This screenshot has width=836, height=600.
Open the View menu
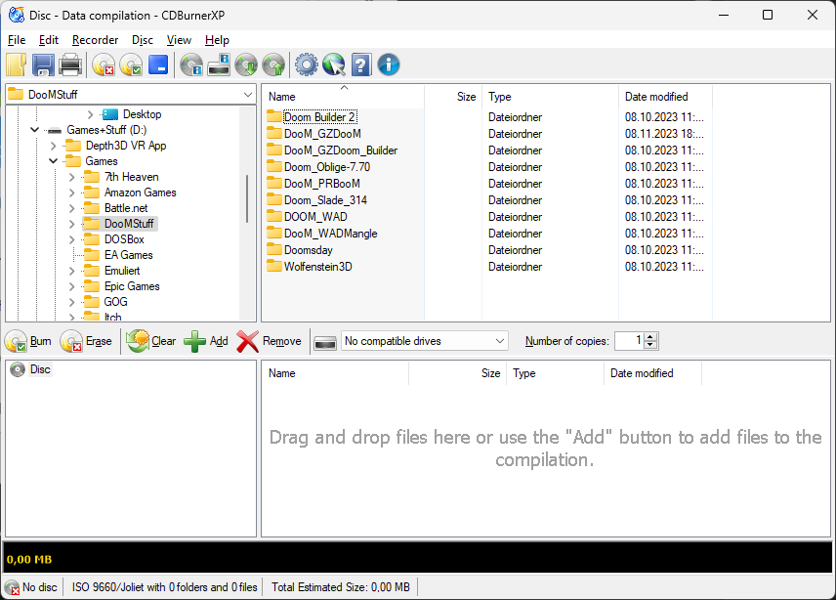coord(179,40)
